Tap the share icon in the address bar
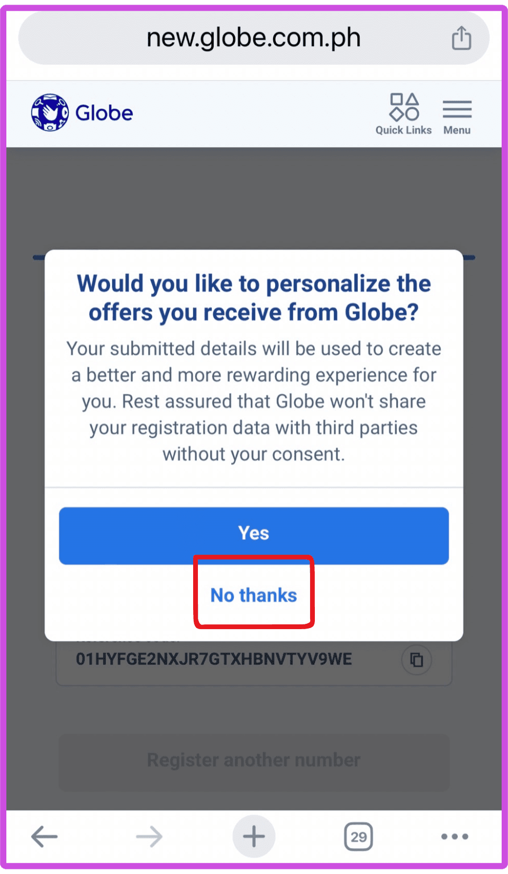Viewport: 508px width, 874px height. 461,38
